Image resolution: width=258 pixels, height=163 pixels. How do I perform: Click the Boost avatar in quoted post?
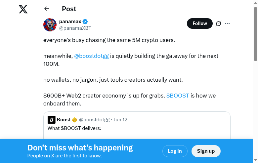click(51, 120)
